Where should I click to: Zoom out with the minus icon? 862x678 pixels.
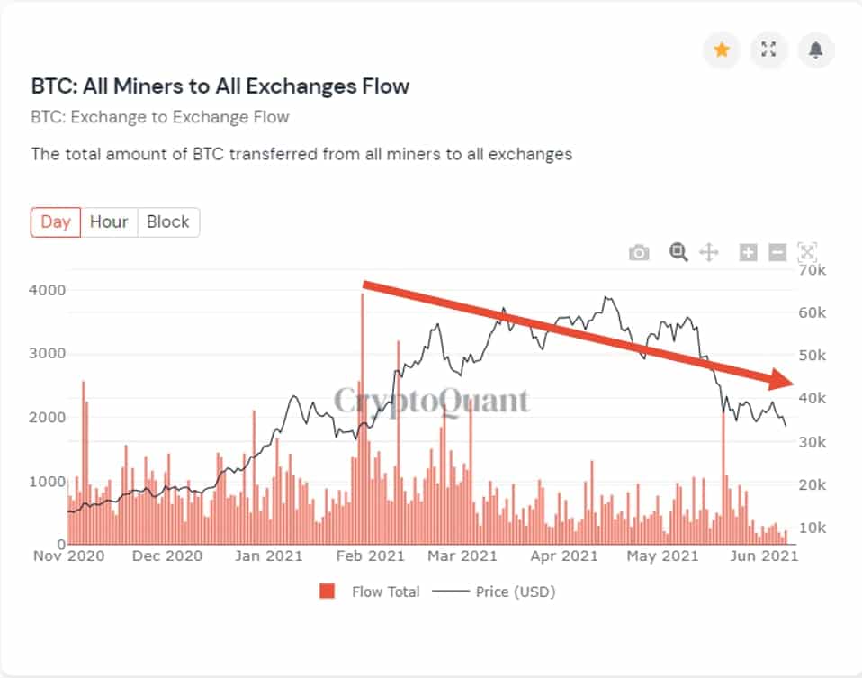click(777, 253)
